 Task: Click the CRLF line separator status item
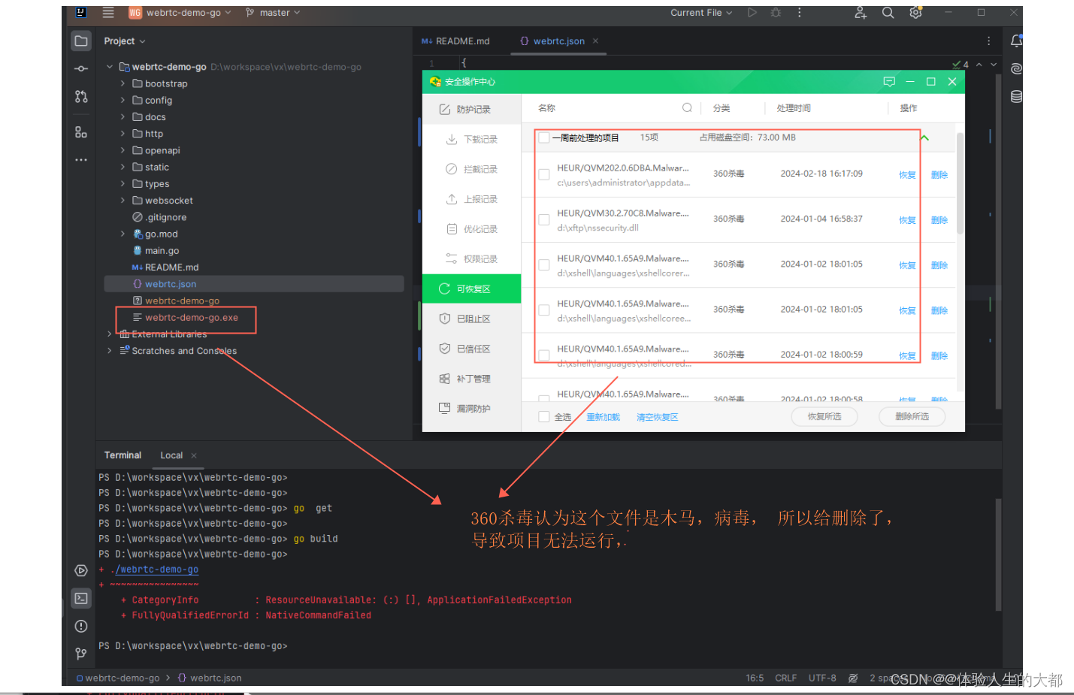[785, 678]
